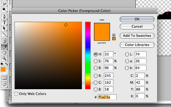
Task: Click the cyan C percentage field
Action: coord(140,76)
